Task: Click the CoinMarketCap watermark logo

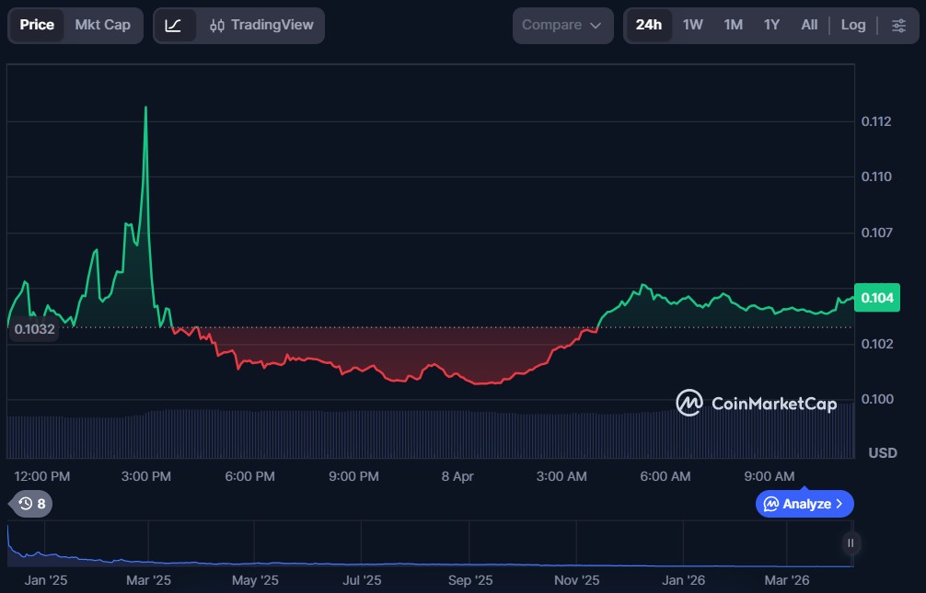Action: pos(756,403)
